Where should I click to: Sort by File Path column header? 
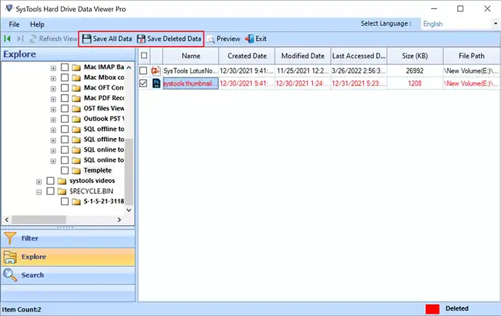472,56
